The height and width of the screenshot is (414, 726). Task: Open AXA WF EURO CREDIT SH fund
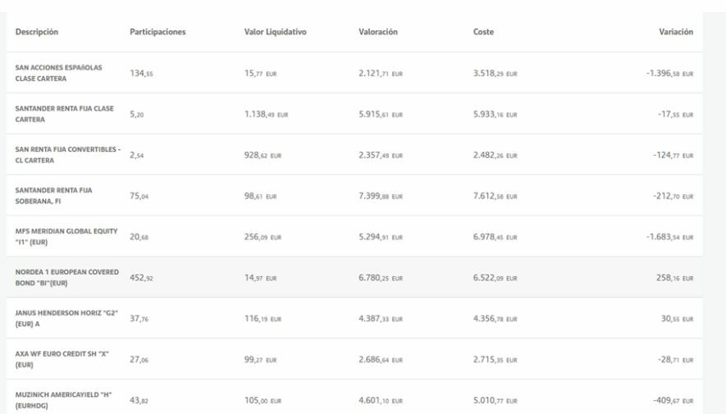[x=62, y=359]
